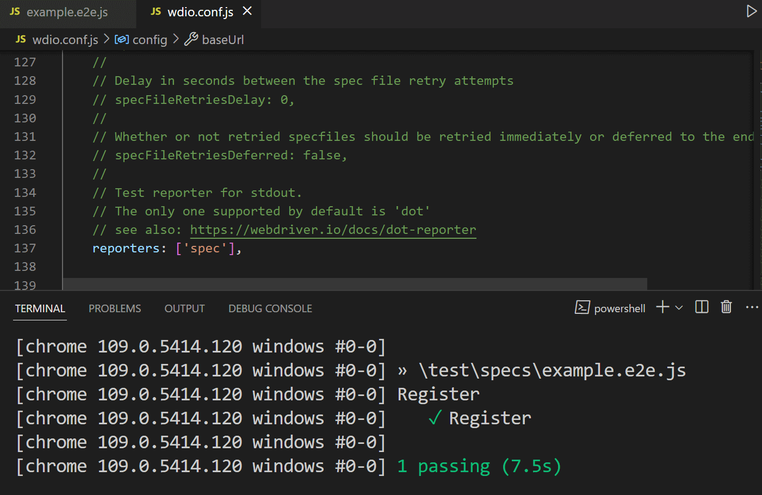This screenshot has width=762, height=495.
Task: Open the webdriver.io dot-reporter docs link
Action: [x=333, y=230]
